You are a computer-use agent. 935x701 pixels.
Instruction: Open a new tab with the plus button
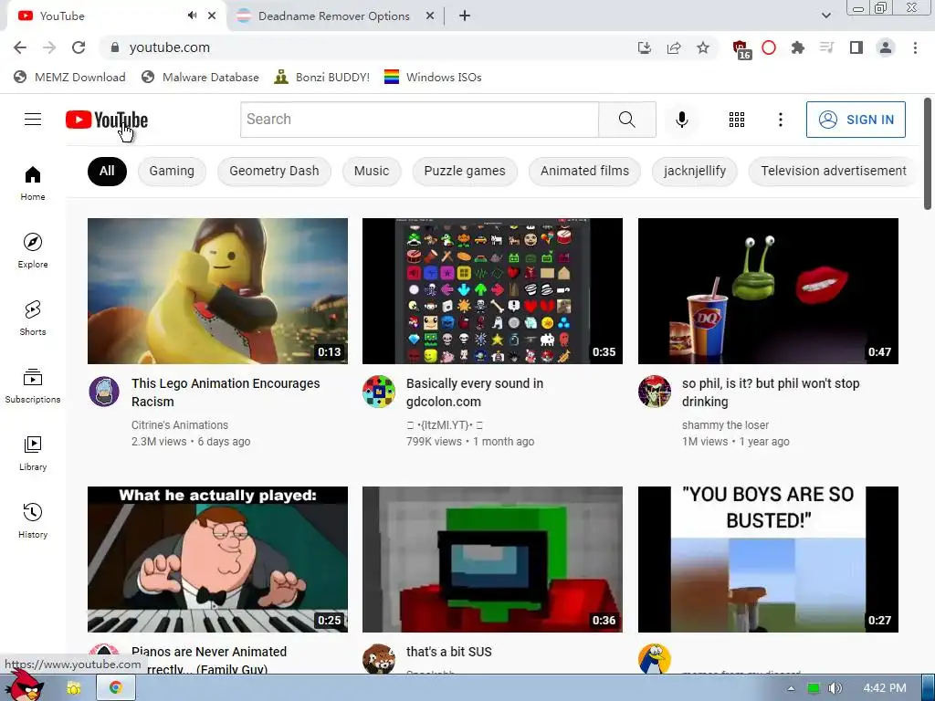465,16
